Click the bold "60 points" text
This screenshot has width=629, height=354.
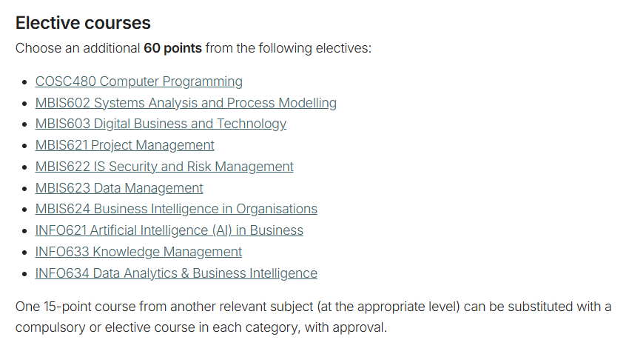[172, 49]
